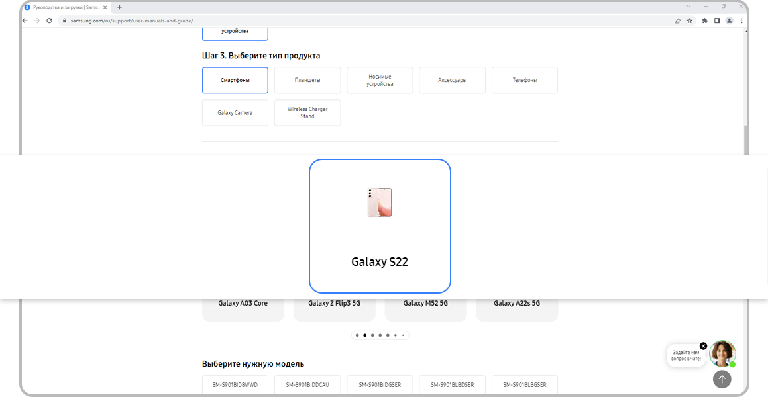This screenshot has height=397, width=768.
Task: Select the Смартфоны product type
Action: click(235, 80)
